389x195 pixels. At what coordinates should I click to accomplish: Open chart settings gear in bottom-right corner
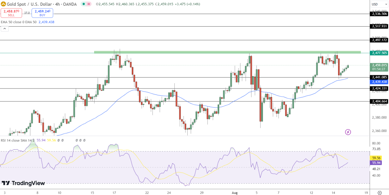379,192
